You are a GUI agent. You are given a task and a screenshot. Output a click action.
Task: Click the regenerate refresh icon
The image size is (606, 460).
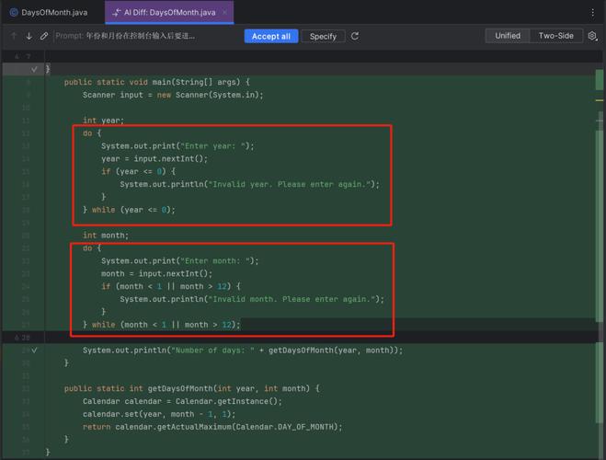(355, 36)
